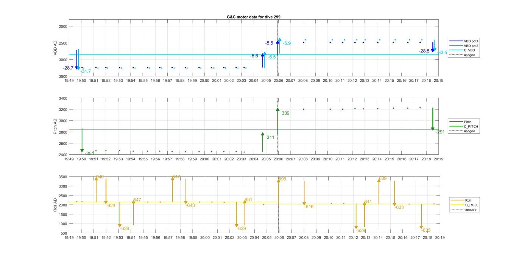
Task: Click the 642 roll value label
Action: click(x=176, y=177)
